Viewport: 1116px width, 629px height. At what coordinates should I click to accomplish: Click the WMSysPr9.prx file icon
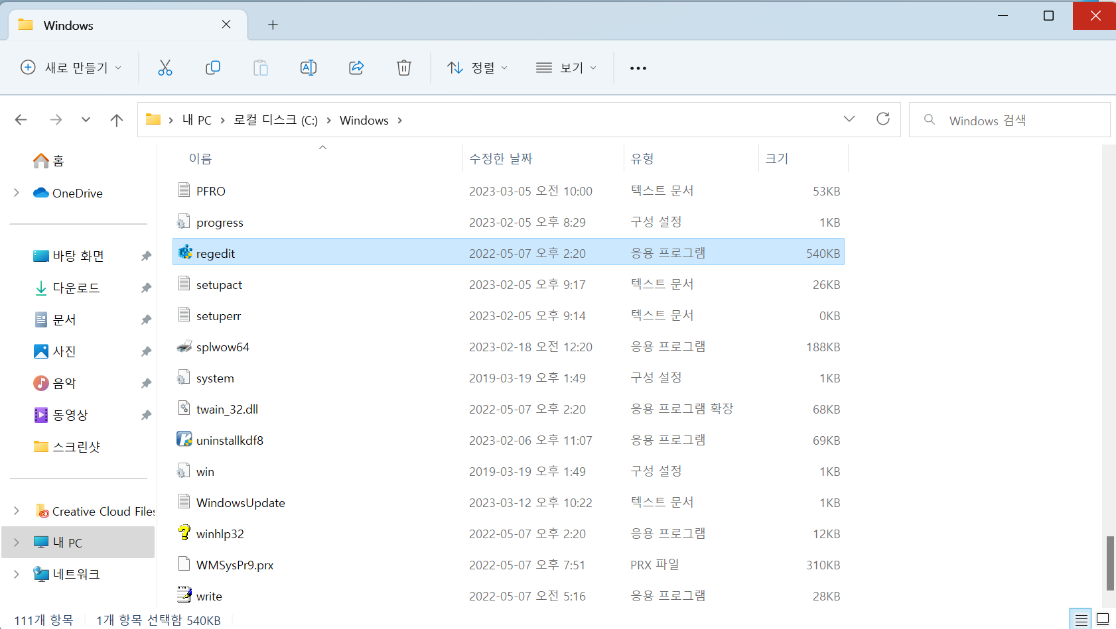pyautogui.click(x=184, y=564)
